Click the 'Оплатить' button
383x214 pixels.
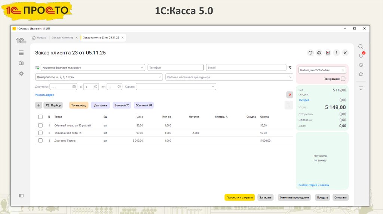pos(340,198)
